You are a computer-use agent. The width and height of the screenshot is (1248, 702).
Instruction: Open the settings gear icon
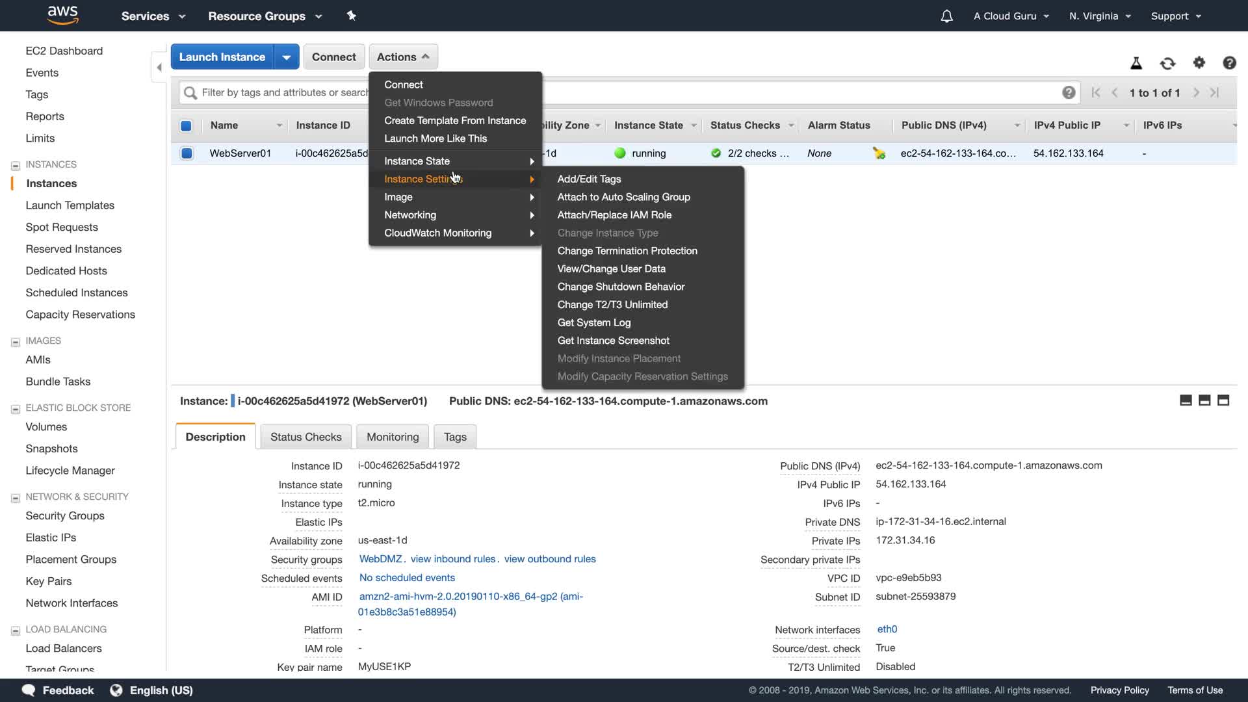point(1199,62)
